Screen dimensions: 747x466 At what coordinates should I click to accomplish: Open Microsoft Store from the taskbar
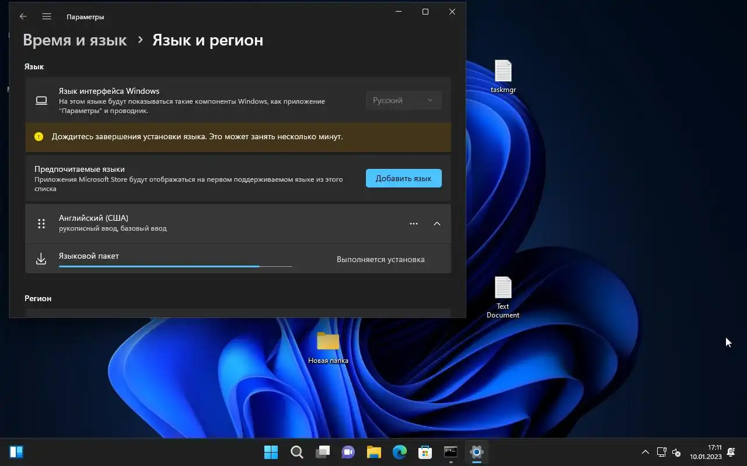click(425, 452)
